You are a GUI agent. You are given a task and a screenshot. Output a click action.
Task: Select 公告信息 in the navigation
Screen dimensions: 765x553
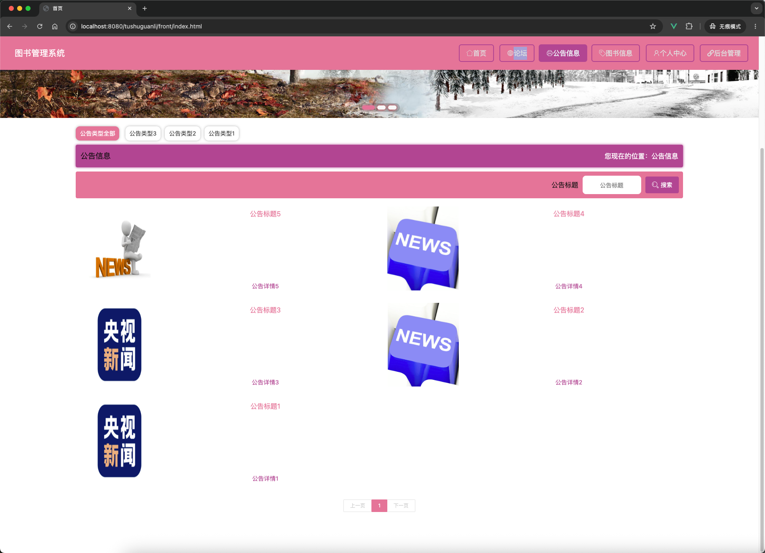tap(563, 53)
